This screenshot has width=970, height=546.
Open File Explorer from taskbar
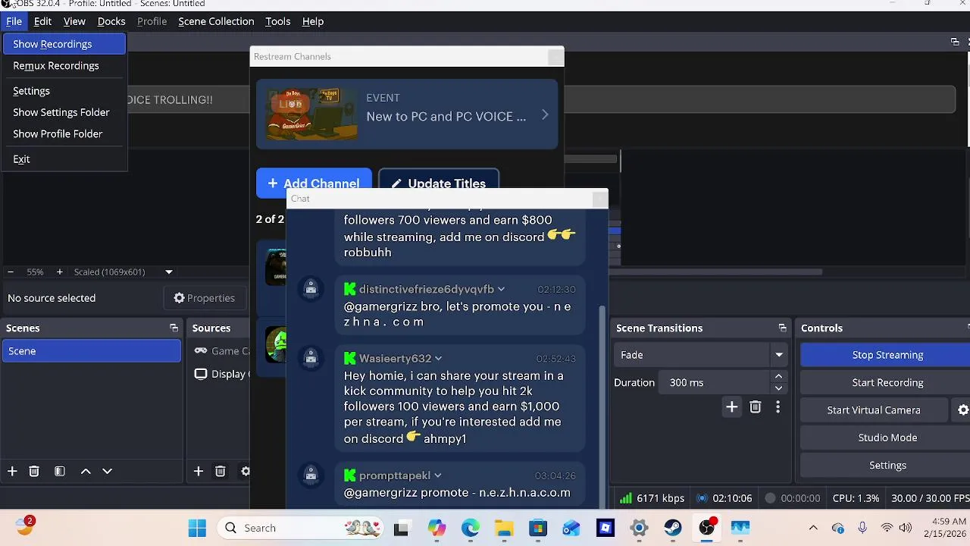pos(504,528)
